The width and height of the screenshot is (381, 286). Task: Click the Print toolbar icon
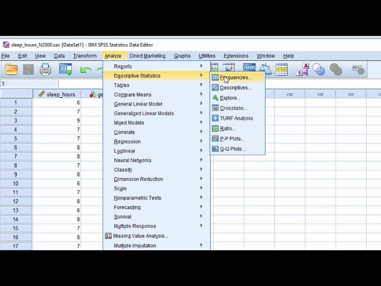point(45,70)
